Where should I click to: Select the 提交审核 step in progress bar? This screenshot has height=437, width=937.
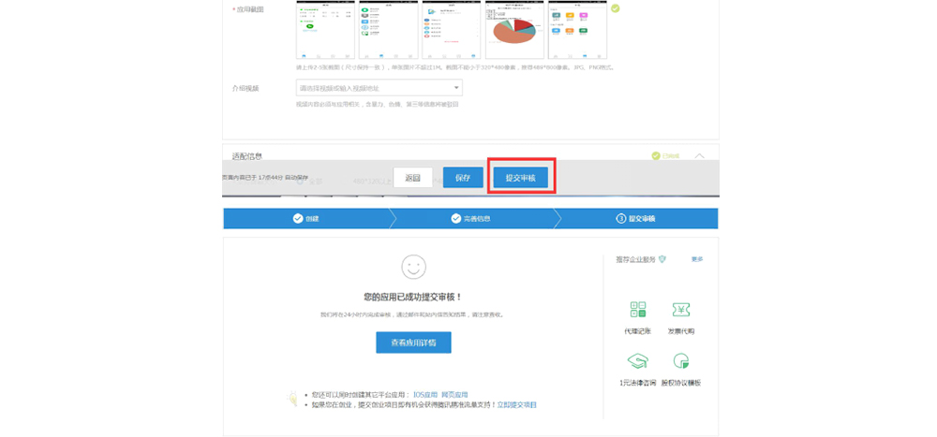pos(636,218)
